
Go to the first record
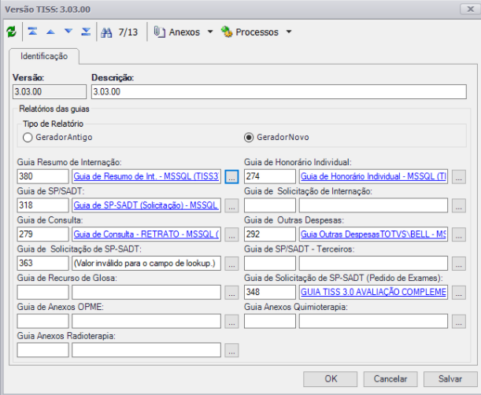pyautogui.click(x=32, y=31)
